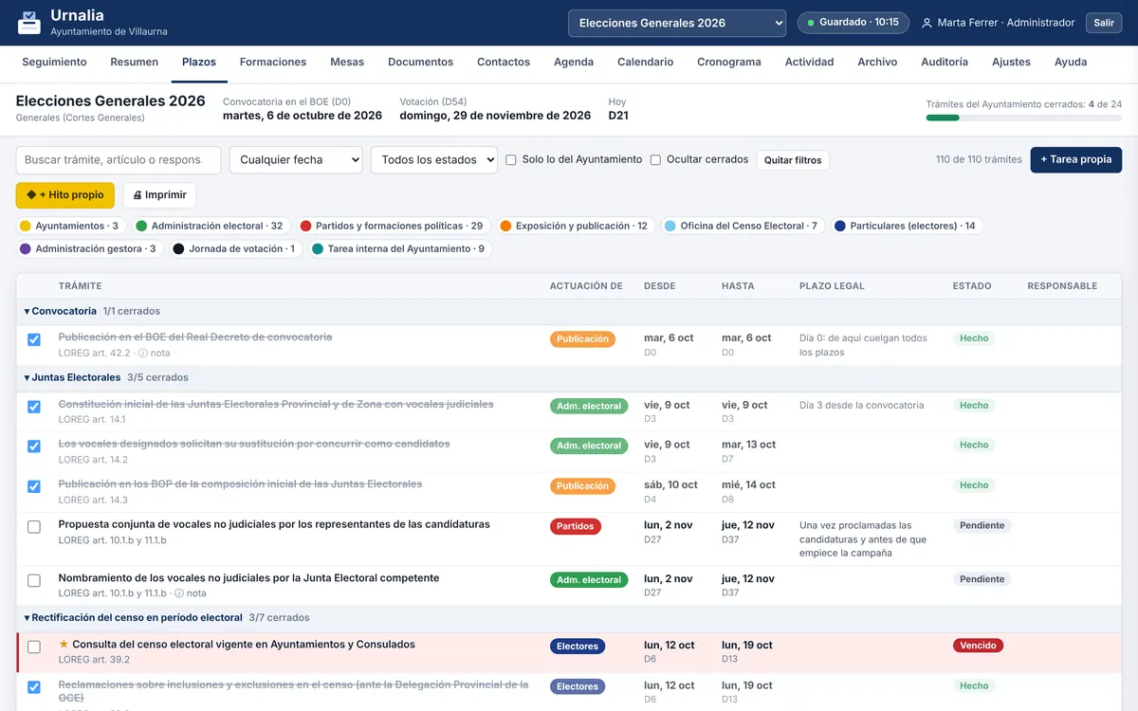Mark Propuesta conjunta de vocales as done

tap(34, 527)
